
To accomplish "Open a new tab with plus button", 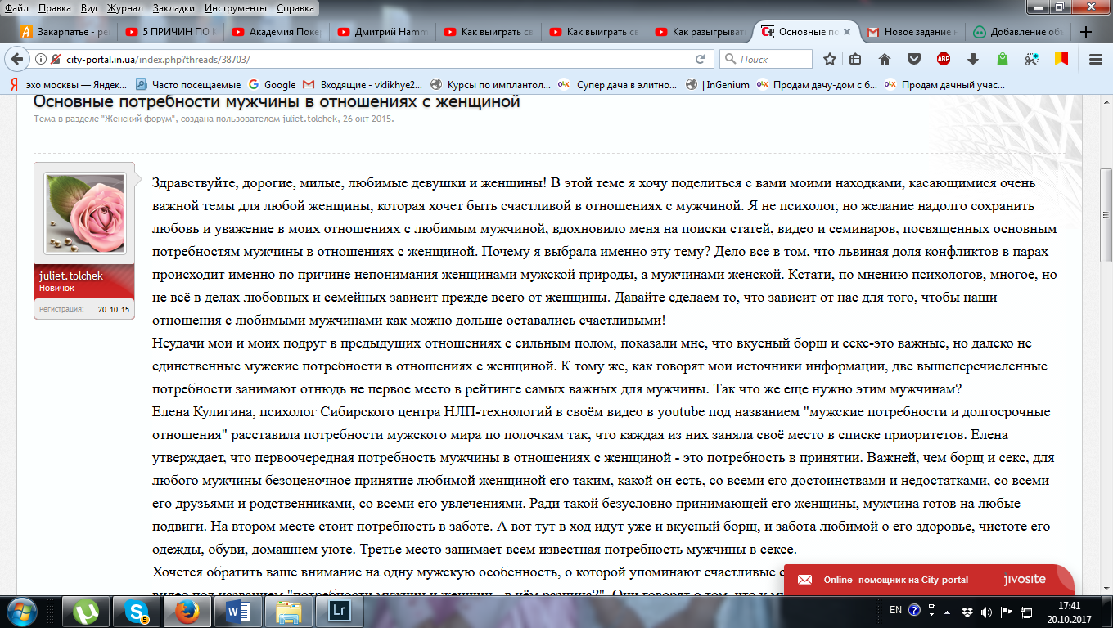I will click(x=1086, y=32).
